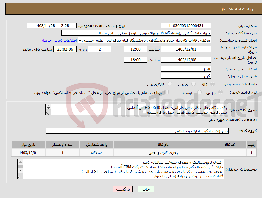The image size is (262, 198).
Task: Click the ایجاد کننده درخواست field
Action: click(x=144, y=40)
